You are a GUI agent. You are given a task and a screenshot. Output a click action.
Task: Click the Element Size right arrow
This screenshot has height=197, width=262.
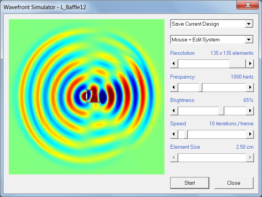[x=250, y=158]
